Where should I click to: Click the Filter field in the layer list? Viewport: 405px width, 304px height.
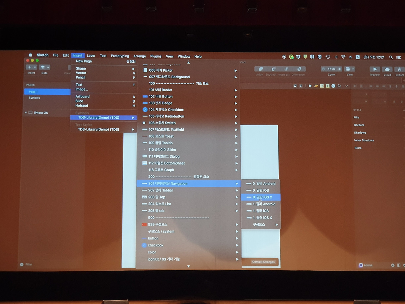[x=29, y=264]
